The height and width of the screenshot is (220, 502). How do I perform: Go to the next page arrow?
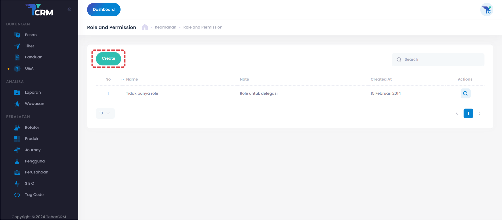pos(480,114)
